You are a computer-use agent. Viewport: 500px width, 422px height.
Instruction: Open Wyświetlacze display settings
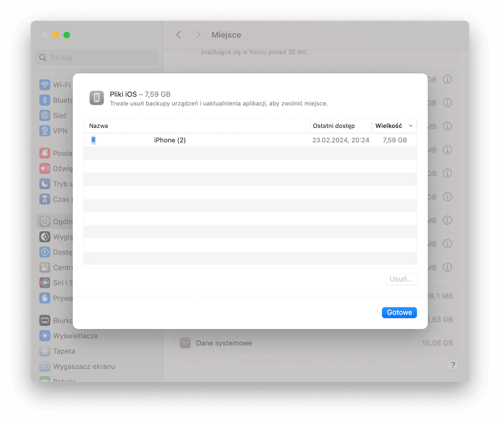click(69, 336)
